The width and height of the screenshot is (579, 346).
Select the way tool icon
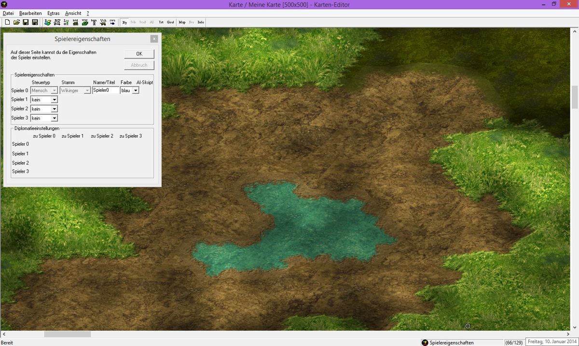(85, 22)
